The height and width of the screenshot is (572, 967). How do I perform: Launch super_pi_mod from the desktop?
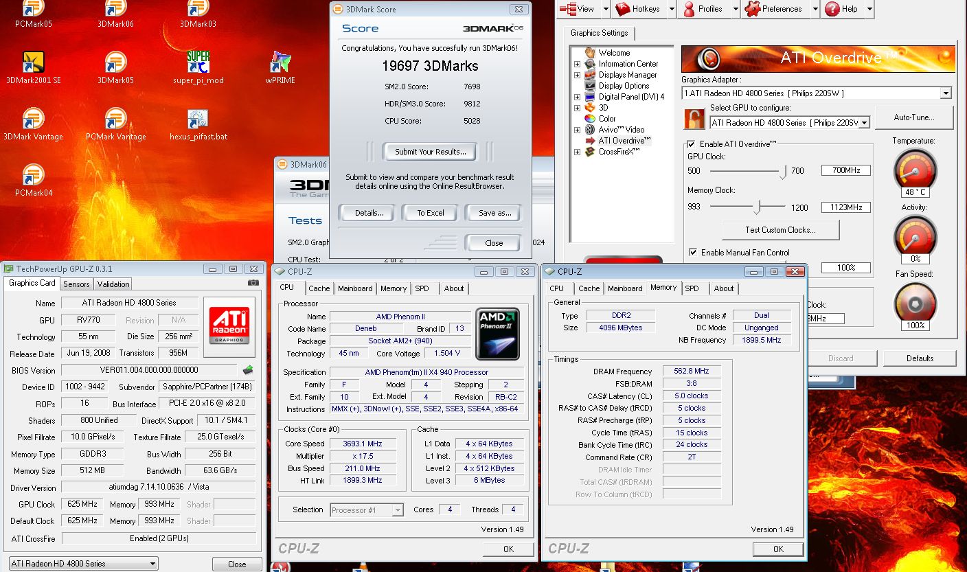point(198,67)
